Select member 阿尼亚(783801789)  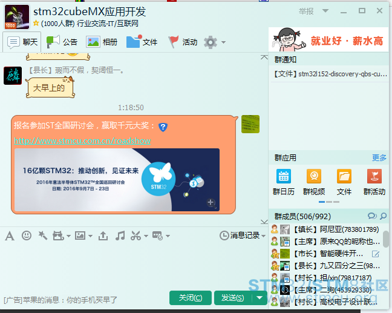point(327,229)
